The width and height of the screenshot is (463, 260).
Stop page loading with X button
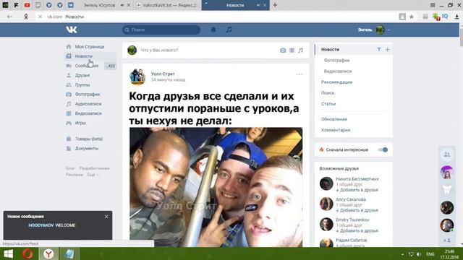point(41,17)
